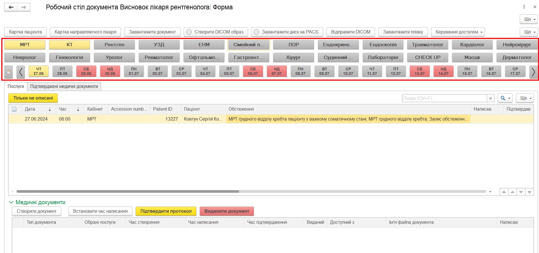Open the three-dot window menu
This screenshot has height=253, width=539.
click(x=524, y=7)
